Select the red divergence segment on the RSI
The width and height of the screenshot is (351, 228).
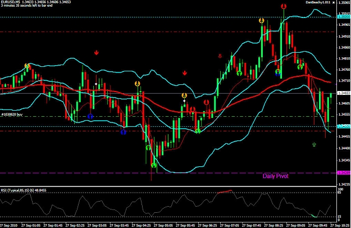[x=225, y=191]
